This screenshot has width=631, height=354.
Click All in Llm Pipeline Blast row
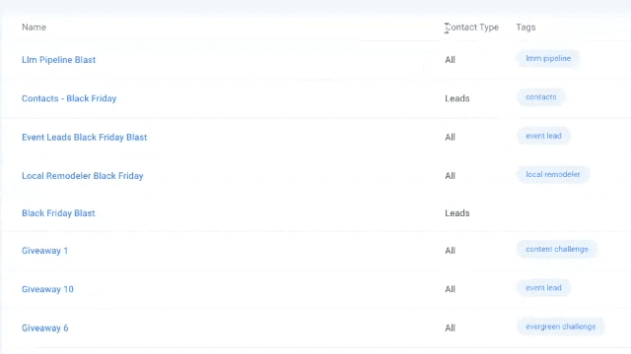click(450, 60)
